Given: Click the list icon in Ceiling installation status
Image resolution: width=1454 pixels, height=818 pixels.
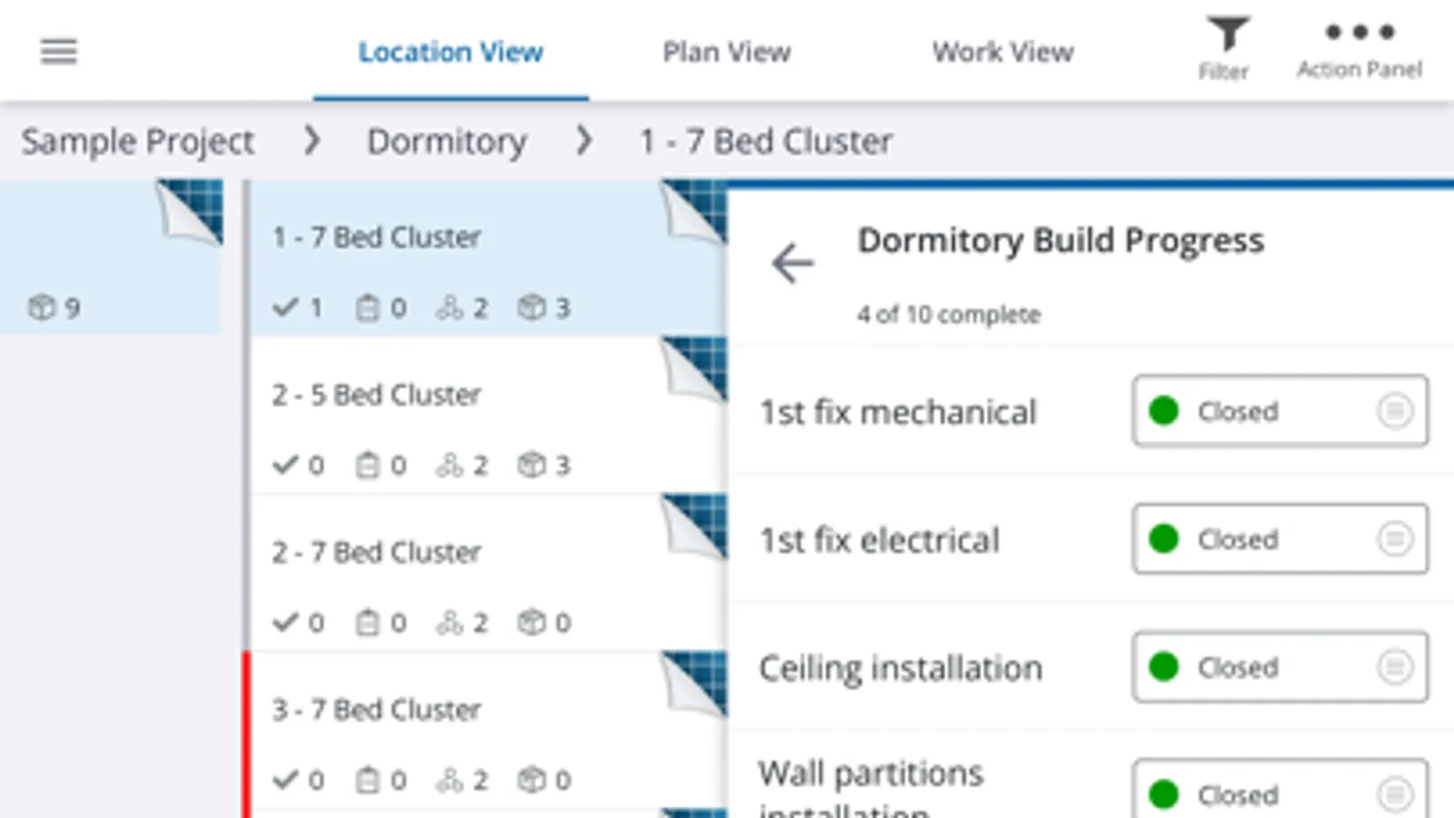Looking at the screenshot, I should [x=1394, y=667].
